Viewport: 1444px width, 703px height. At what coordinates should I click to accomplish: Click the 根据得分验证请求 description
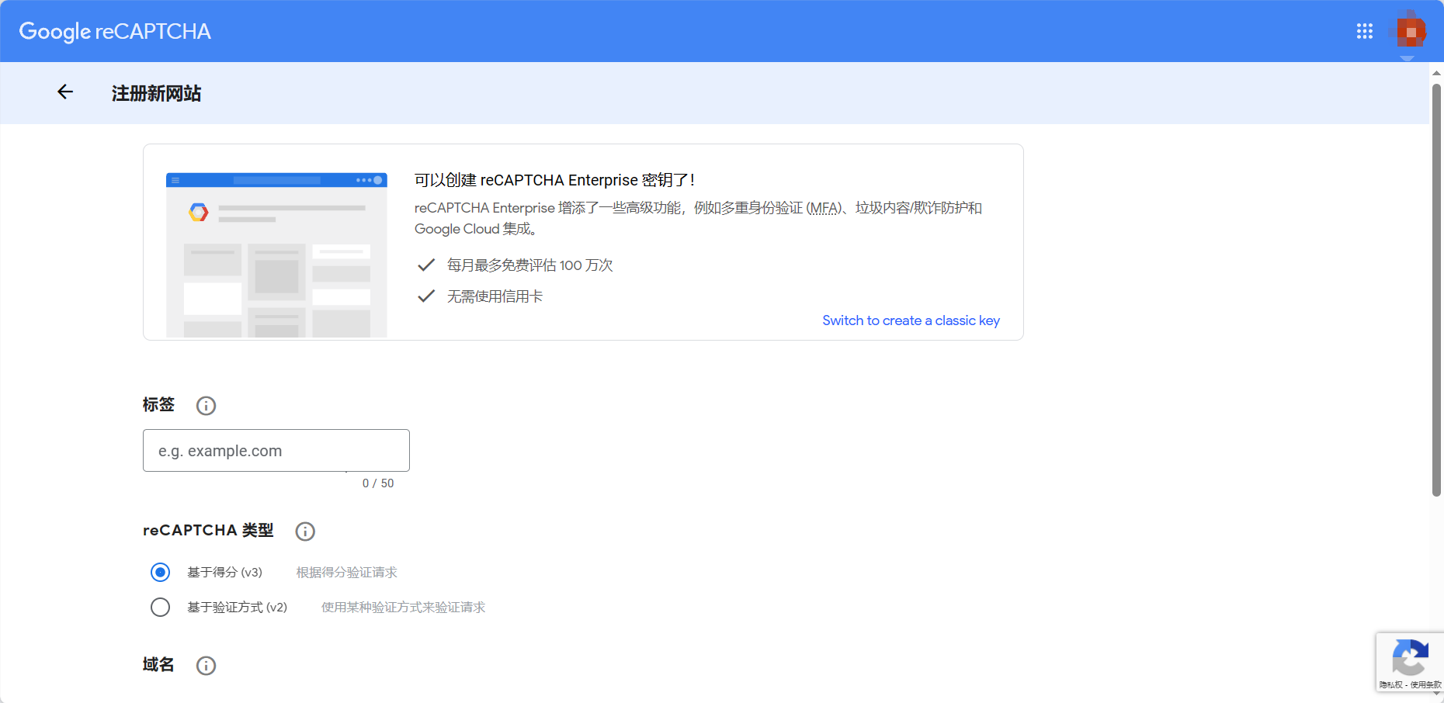coord(346,572)
